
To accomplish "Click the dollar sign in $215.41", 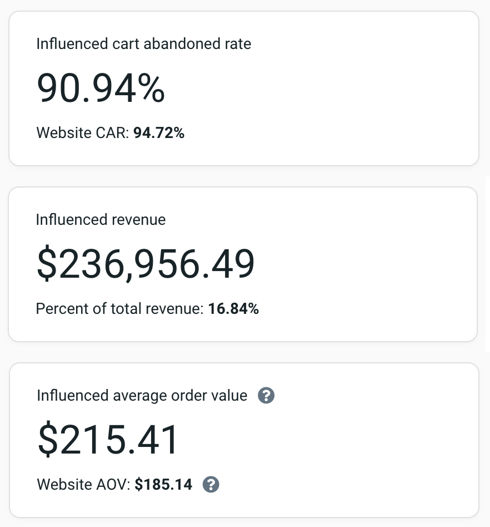I will click(48, 440).
